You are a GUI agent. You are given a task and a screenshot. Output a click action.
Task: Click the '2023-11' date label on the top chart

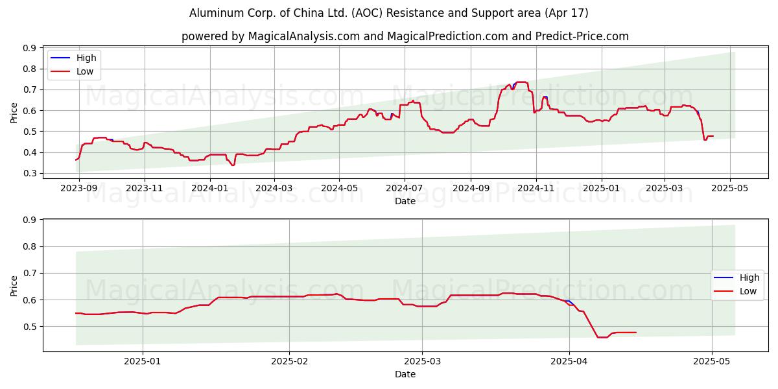[145, 190]
